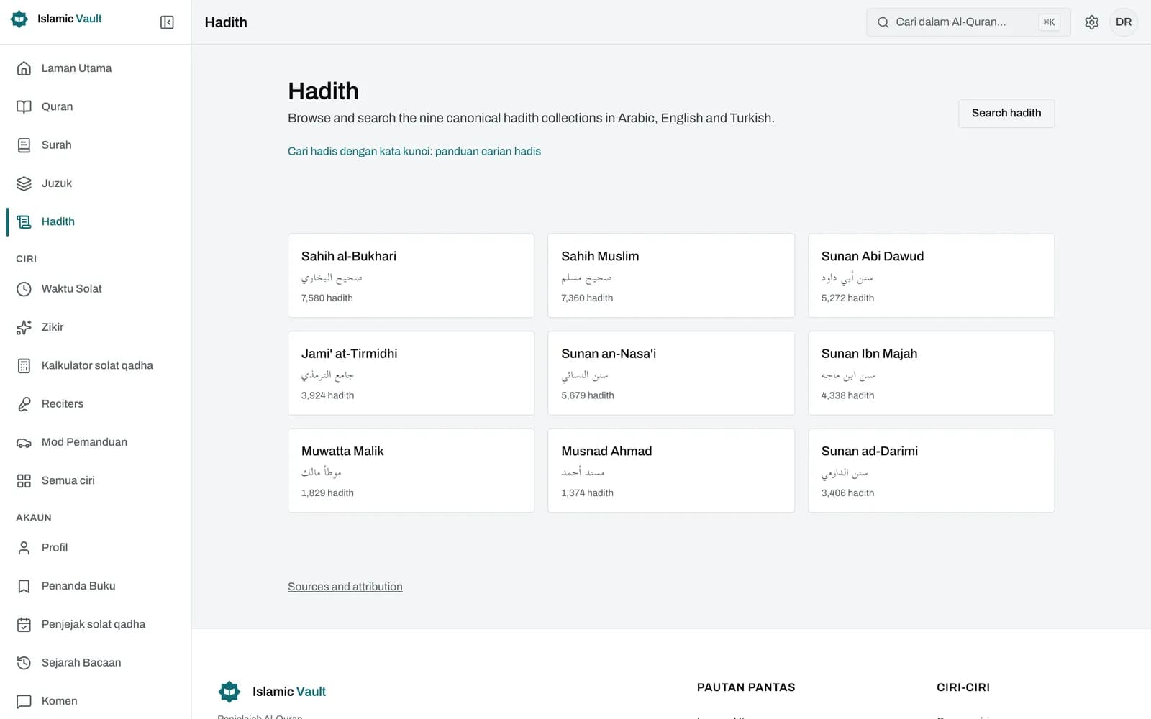Viewport: 1151px width, 719px height.
Task: Focus the Cari dalam Al-Quran search field
Action: coord(968,22)
